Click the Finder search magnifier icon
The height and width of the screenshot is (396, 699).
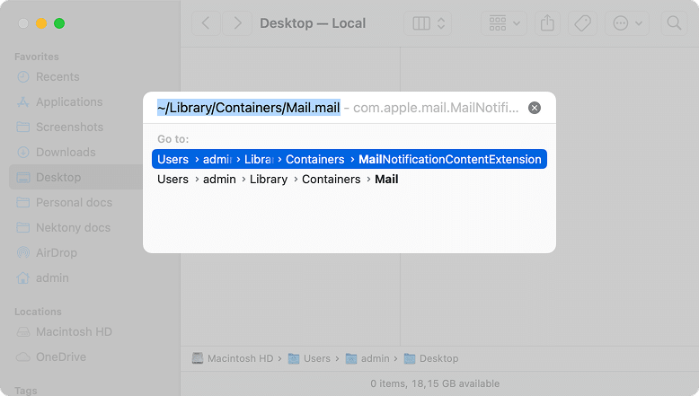pos(674,23)
